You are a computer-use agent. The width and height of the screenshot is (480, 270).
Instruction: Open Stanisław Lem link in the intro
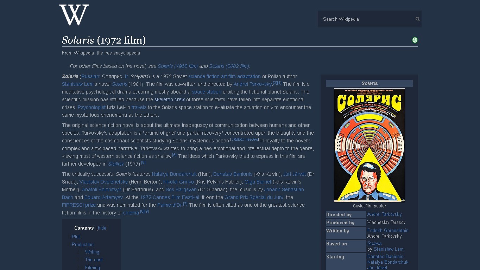pyautogui.click(x=78, y=84)
